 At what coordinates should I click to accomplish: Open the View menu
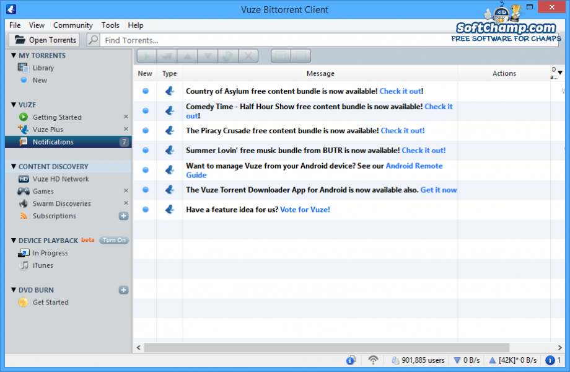pos(37,25)
